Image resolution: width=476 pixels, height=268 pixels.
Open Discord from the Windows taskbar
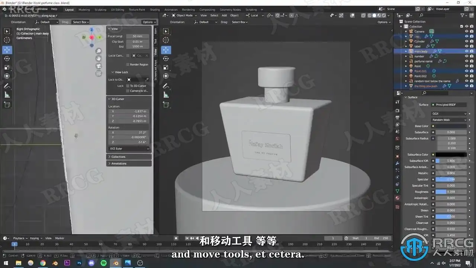pos(91,263)
